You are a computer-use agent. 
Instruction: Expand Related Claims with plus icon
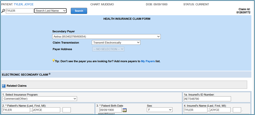click(4, 86)
